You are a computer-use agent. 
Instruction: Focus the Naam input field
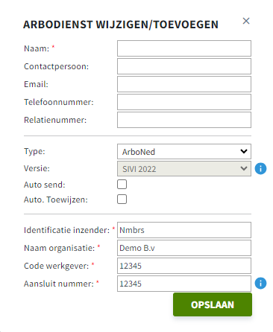184,48
